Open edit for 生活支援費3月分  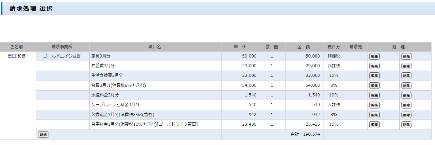point(374,76)
